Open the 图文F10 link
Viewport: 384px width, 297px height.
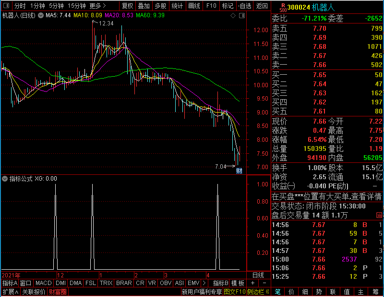[x=235, y=292]
